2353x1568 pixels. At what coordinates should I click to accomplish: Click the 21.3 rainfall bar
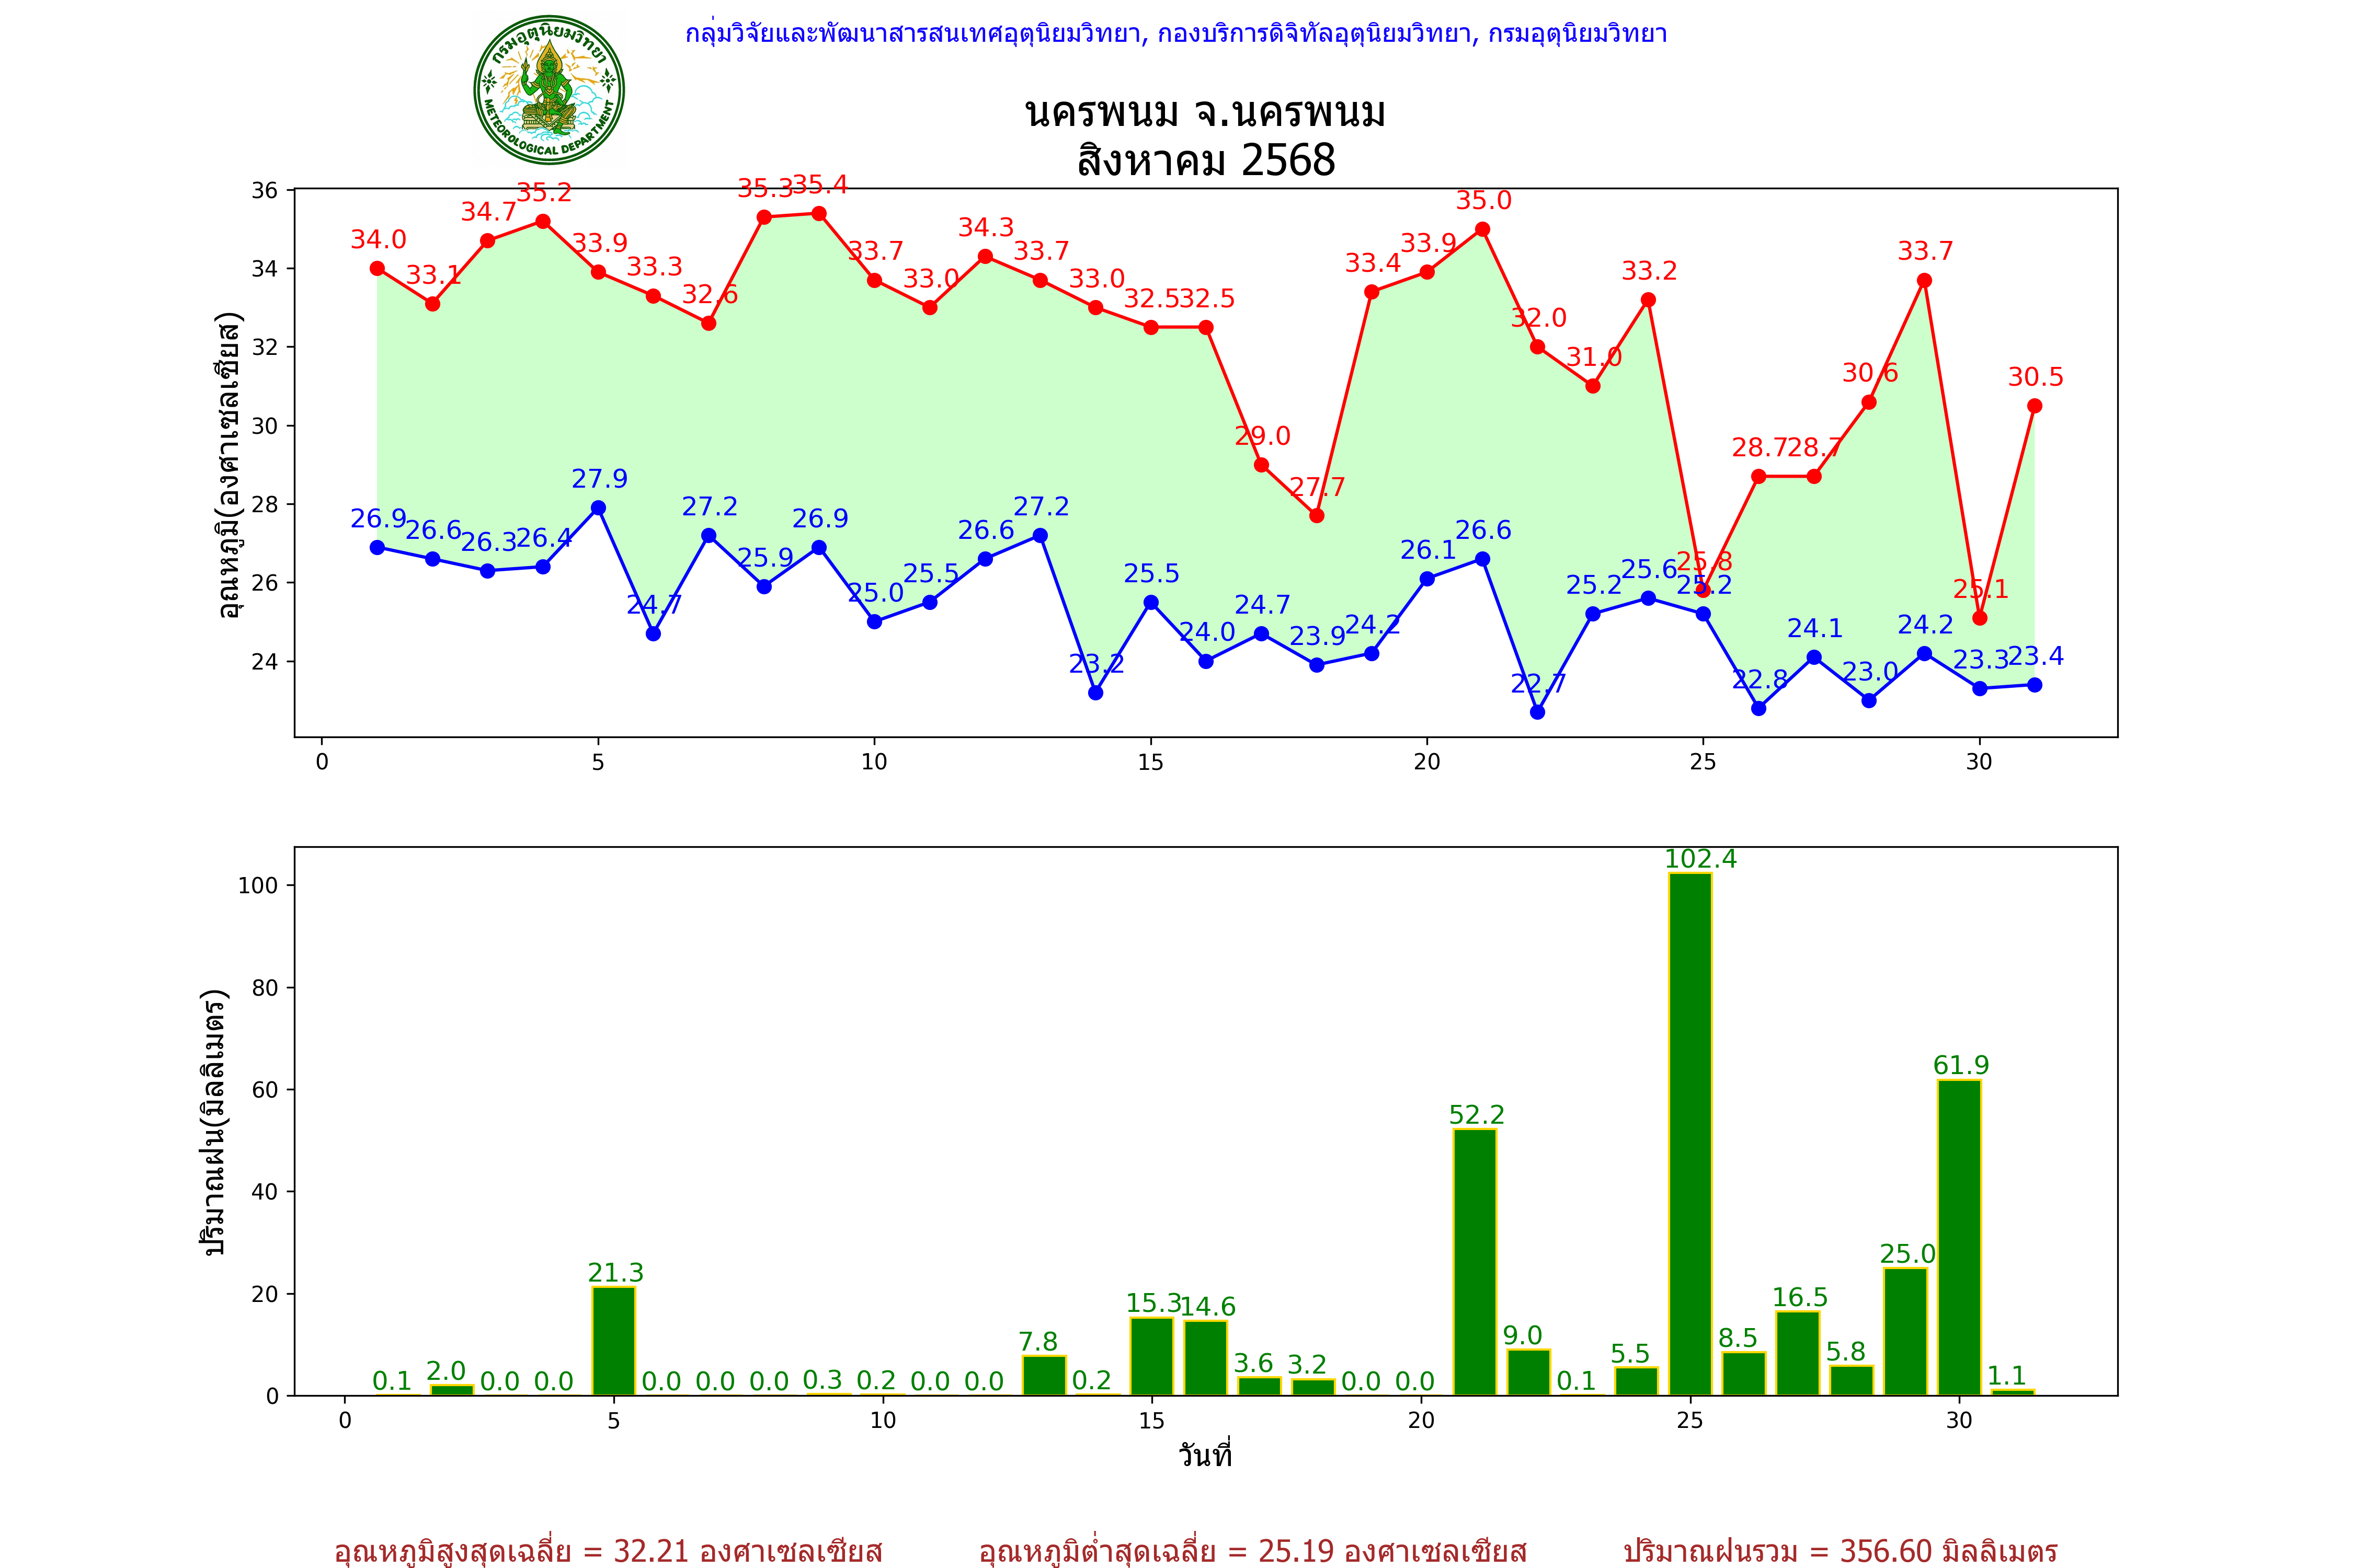(613, 1341)
